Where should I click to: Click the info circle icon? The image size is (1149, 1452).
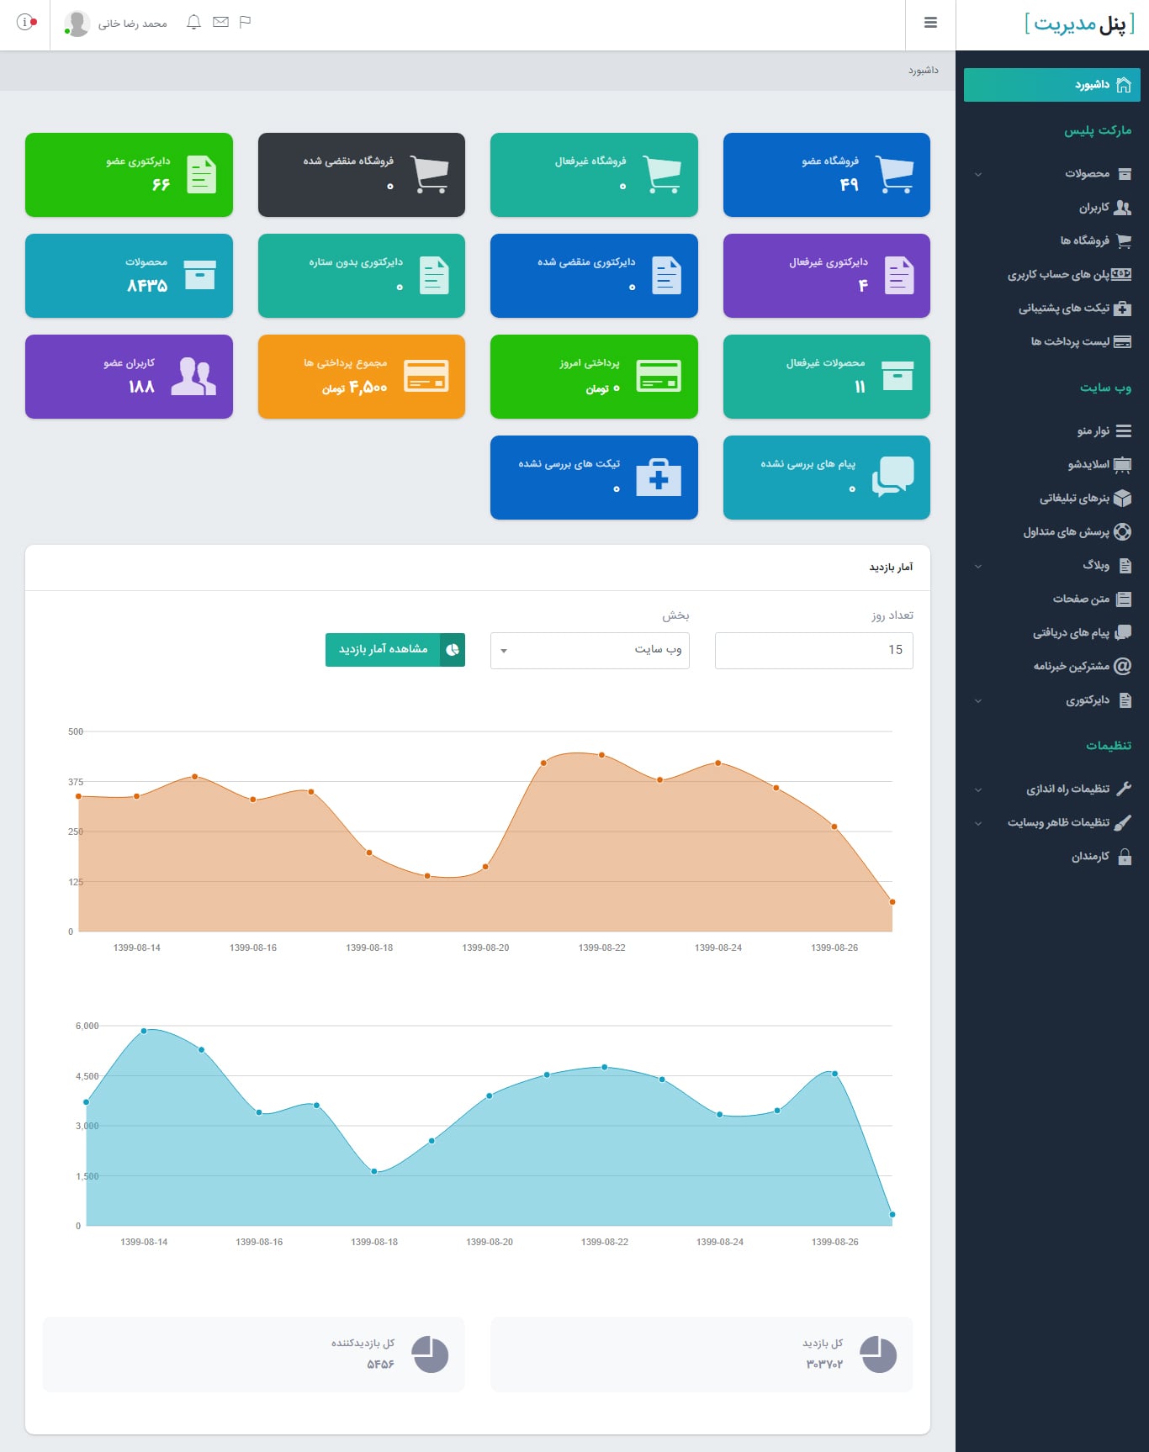(x=27, y=23)
